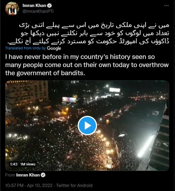Click the 'From' label under the video
This screenshot has width=175, height=191.
click(10, 175)
